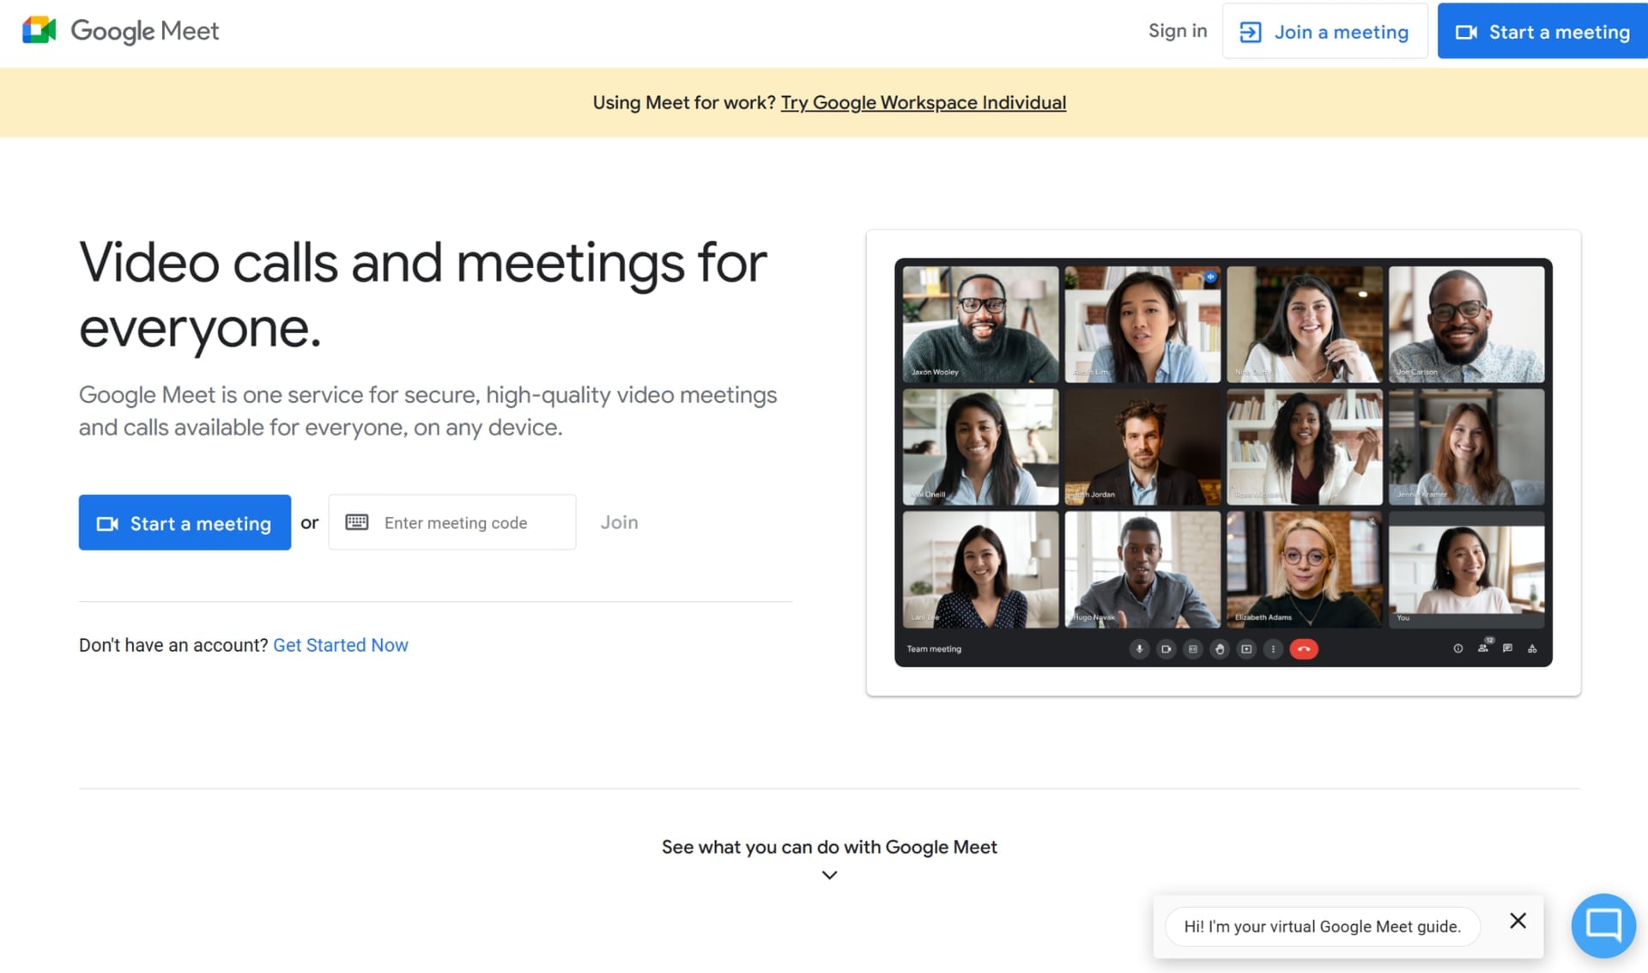
Task: Open activities icon in preview
Action: pos(1532,648)
